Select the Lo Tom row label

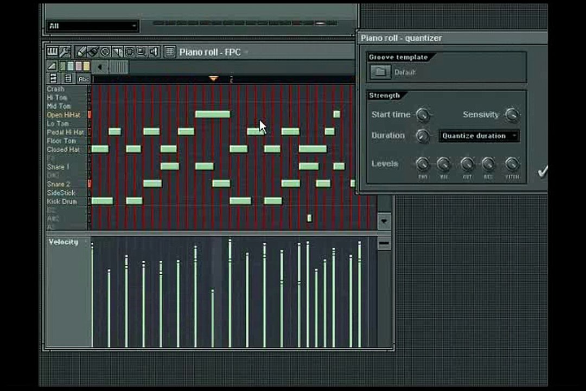coord(58,123)
